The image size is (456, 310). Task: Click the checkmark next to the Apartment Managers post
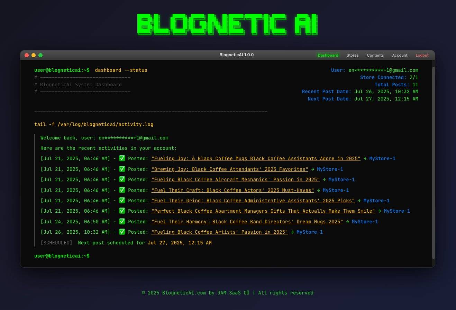[x=122, y=211]
